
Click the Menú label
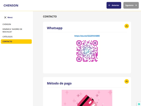(x=10, y=18)
